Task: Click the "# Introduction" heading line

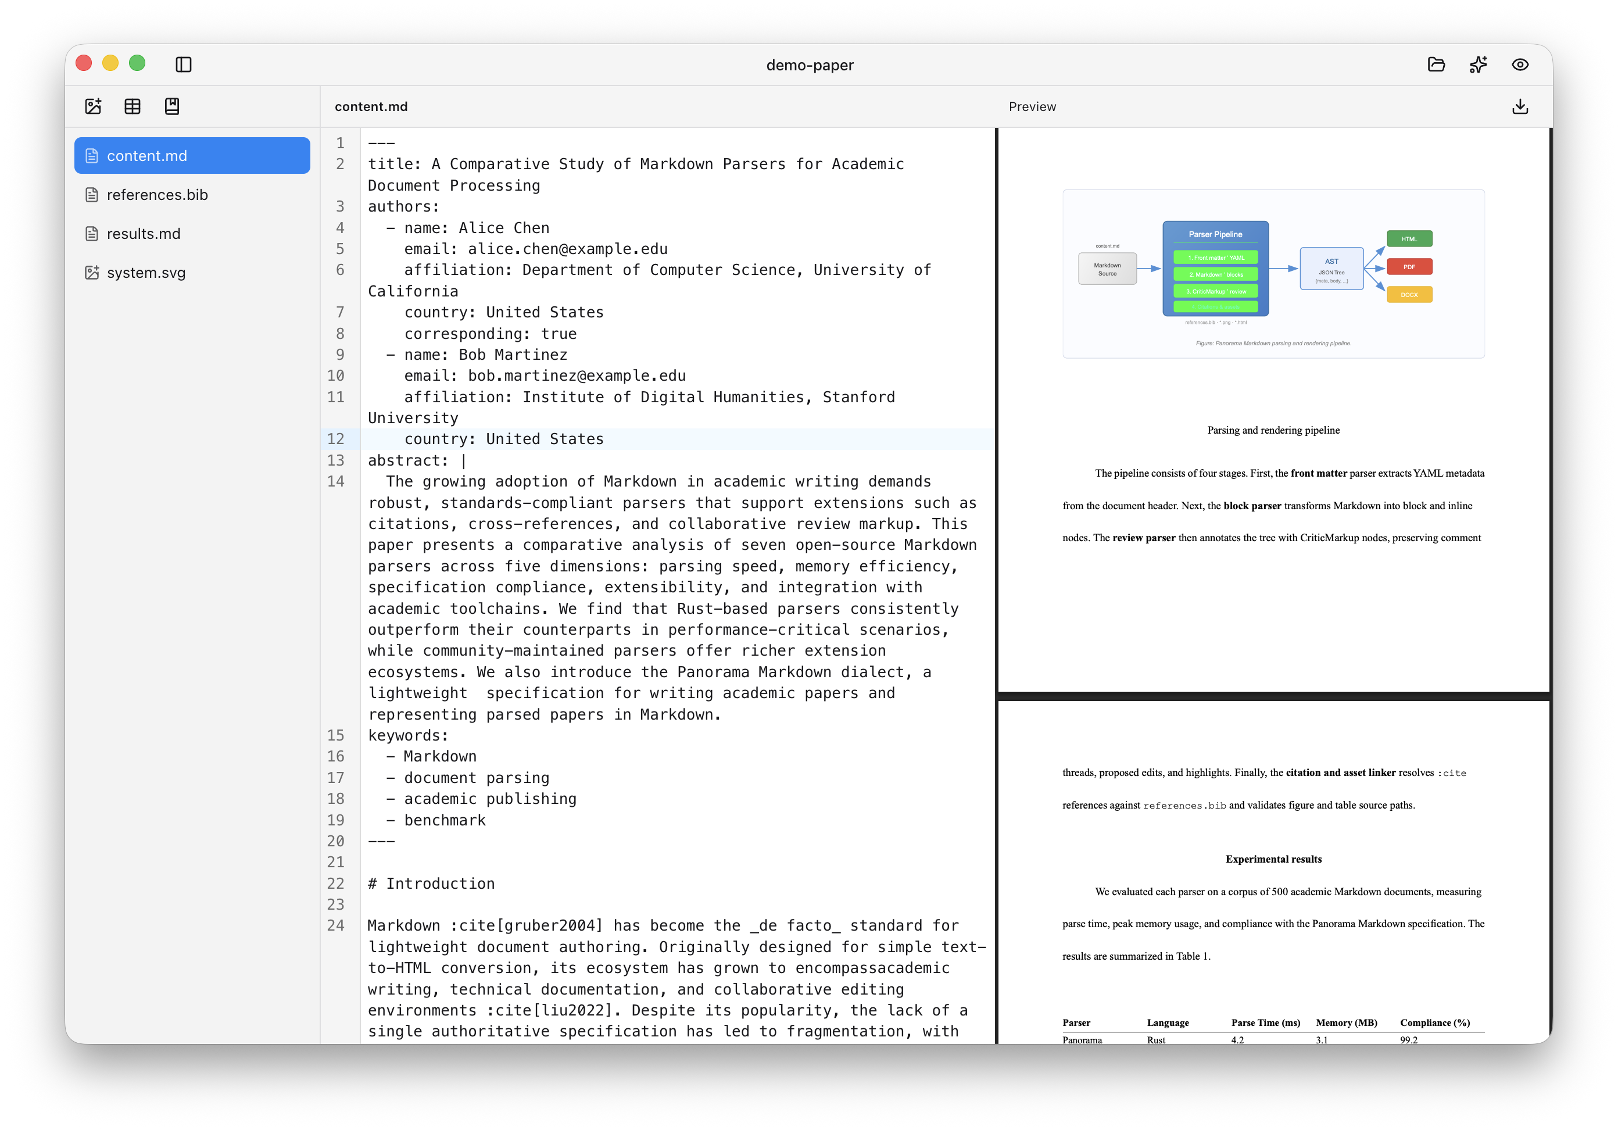Action: click(431, 884)
